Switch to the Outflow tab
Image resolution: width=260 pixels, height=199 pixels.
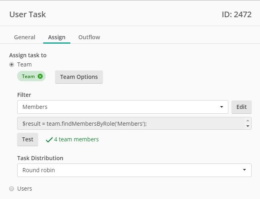[89, 37]
